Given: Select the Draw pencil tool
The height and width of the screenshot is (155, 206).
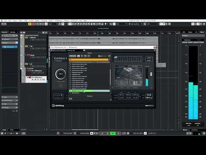Looking at the screenshot, I should click(x=76, y=24).
